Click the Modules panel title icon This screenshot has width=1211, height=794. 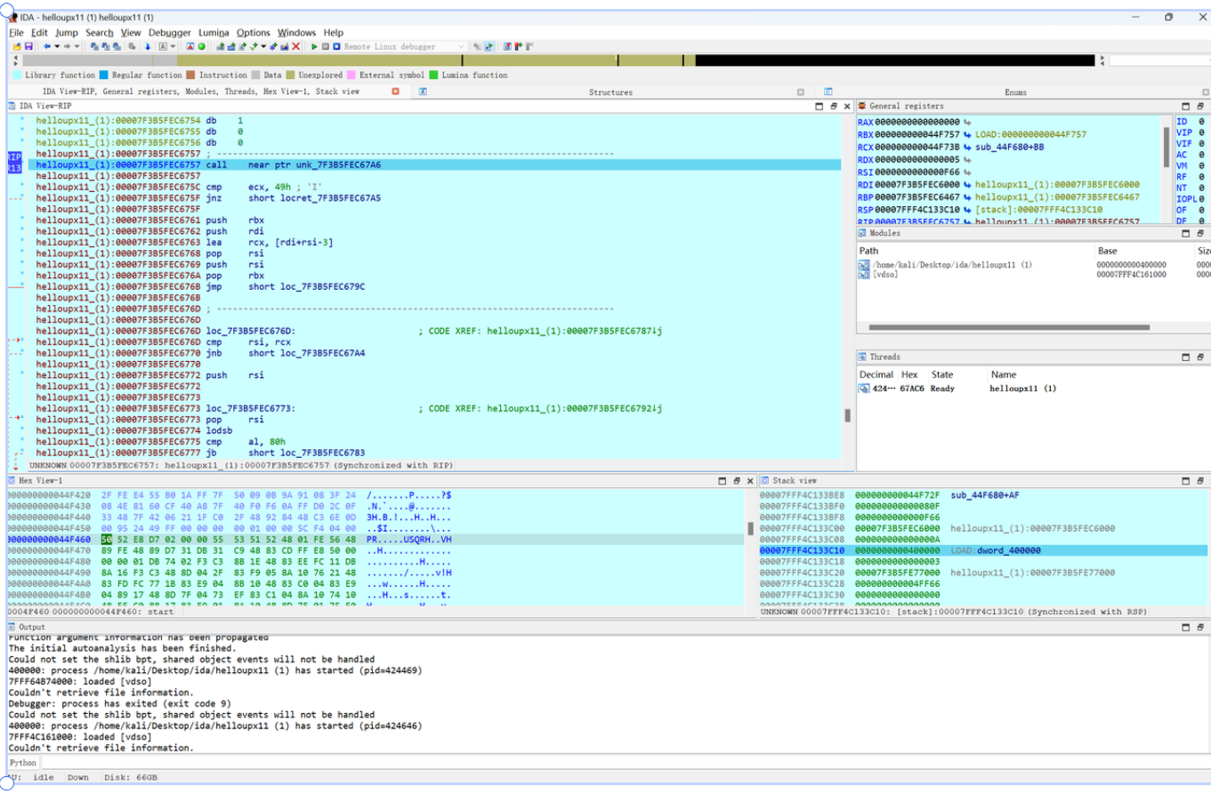coord(863,233)
